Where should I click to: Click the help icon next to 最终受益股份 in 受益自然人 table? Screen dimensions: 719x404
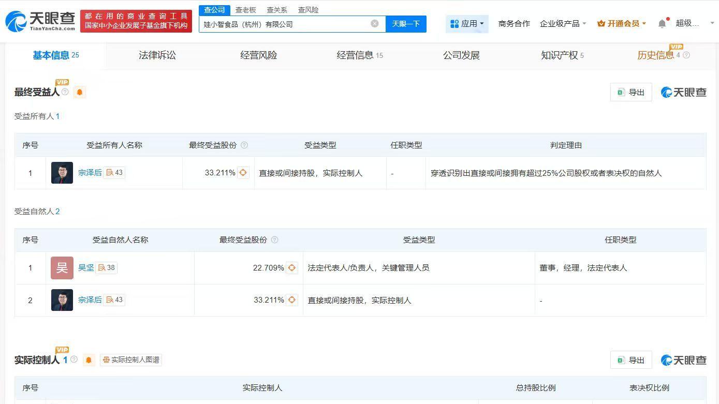(275, 240)
